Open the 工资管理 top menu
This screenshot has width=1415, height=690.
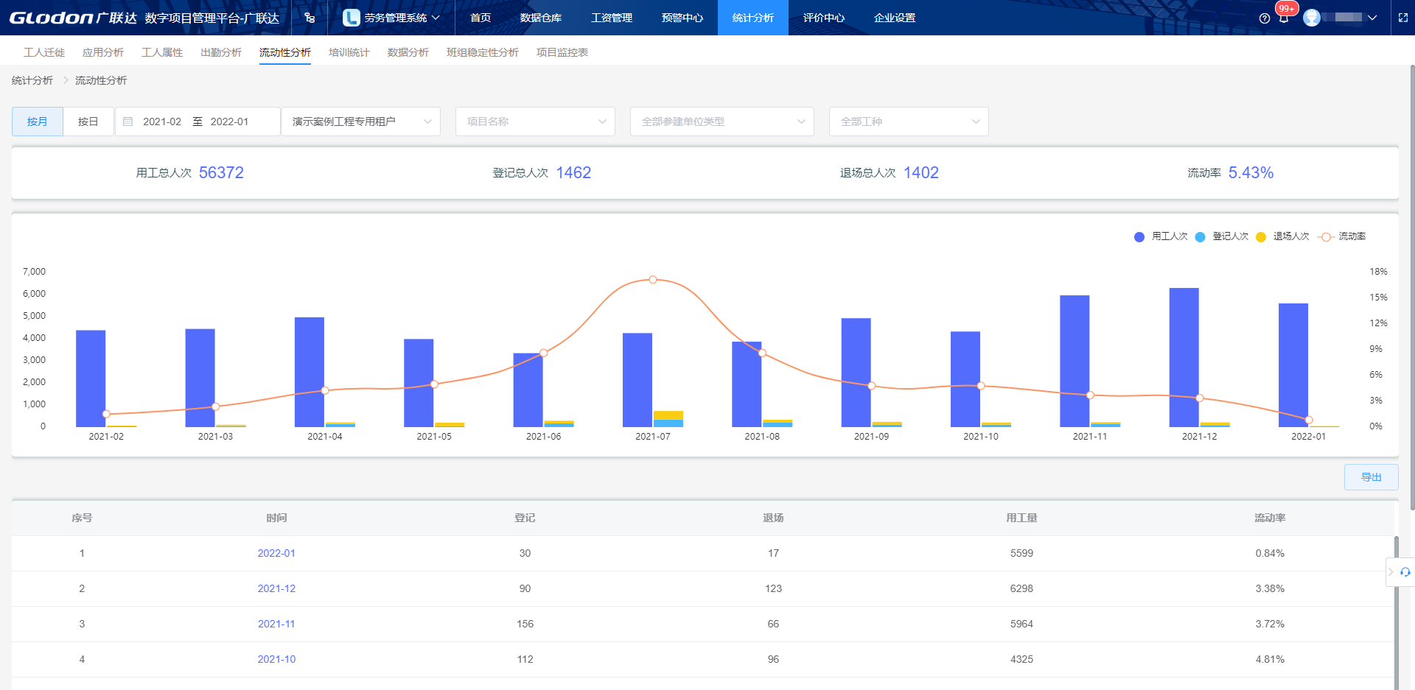[x=611, y=18]
